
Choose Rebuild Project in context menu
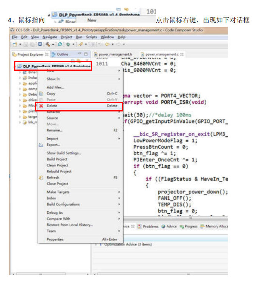tap(80, 171)
